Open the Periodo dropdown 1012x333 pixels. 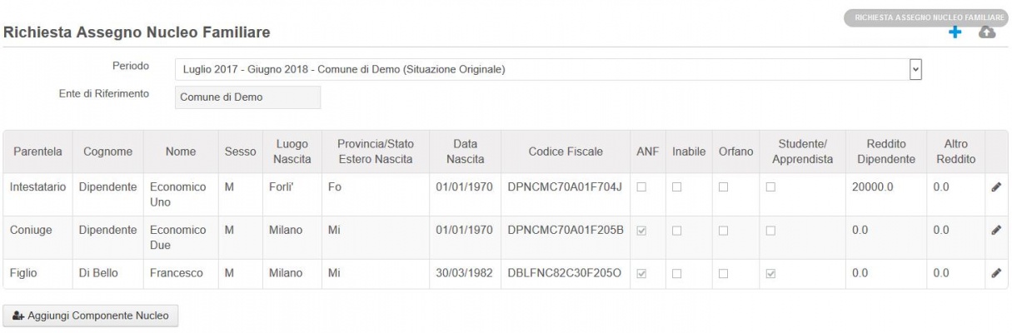coord(541,68)
